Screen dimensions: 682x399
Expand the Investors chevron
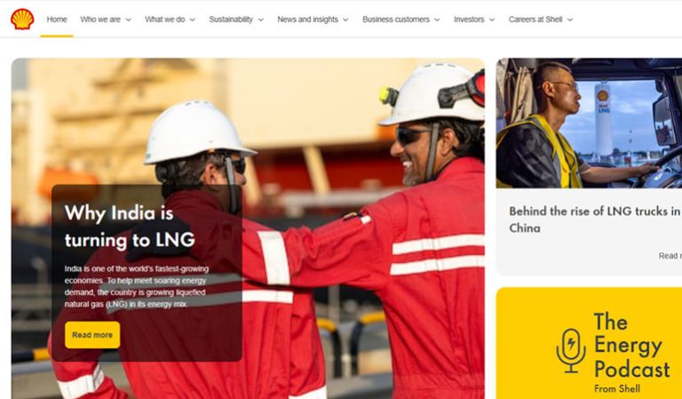(492, 20)
